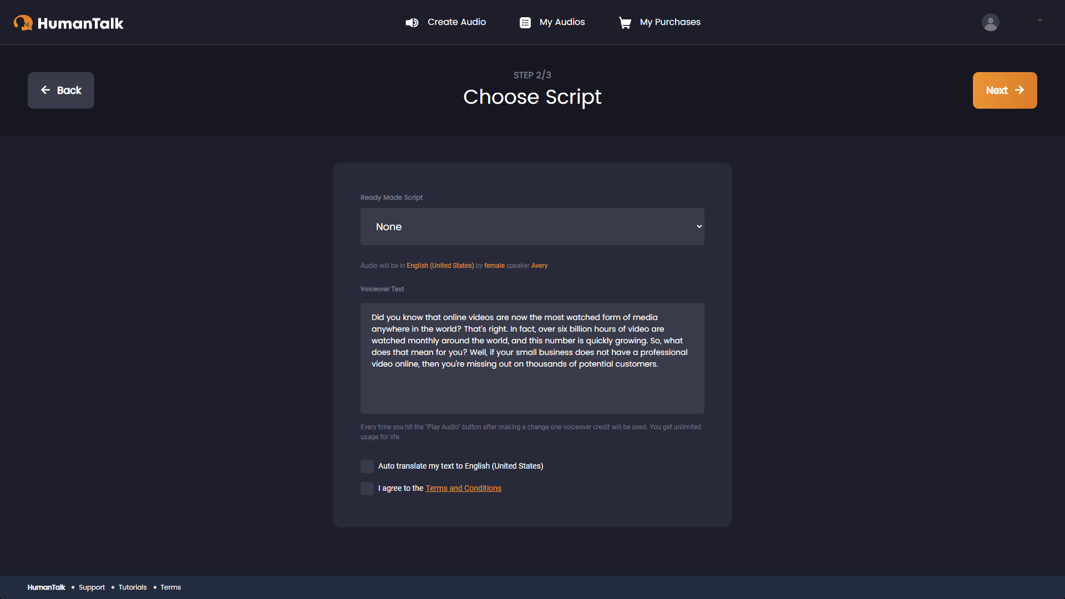
Task: Open the user profile avatar icon
Action: [990, 22]
